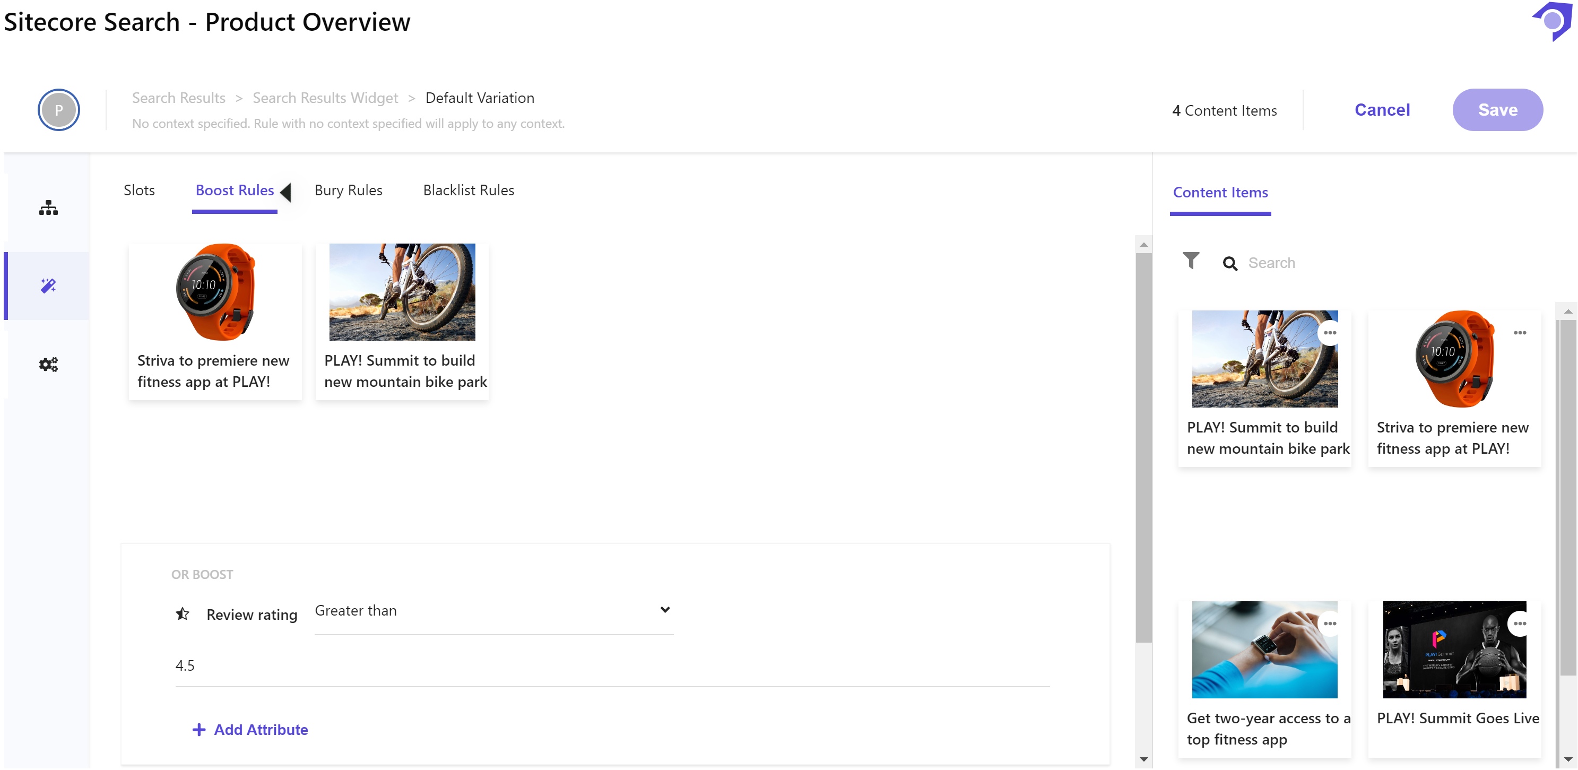
Task: Open the Slots tab
Action: click(139, 191)
